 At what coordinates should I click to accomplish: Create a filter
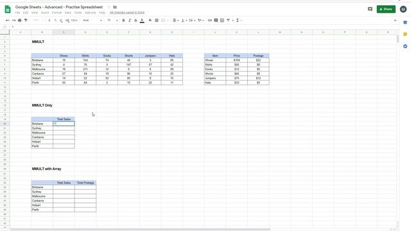228,20
